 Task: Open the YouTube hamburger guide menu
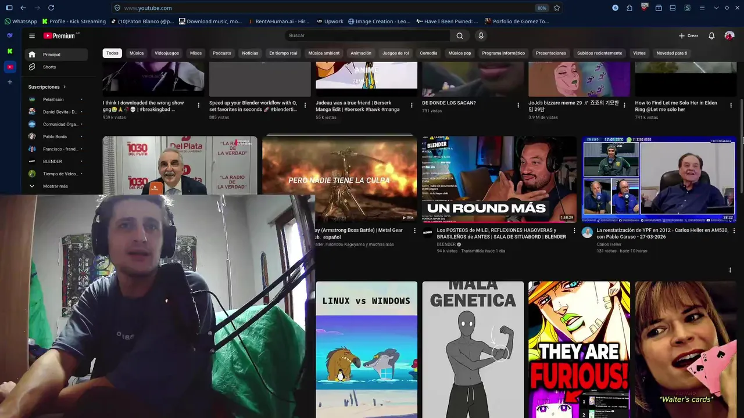click(32, 36)
